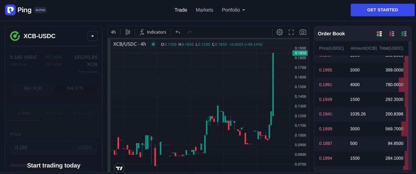The image size is (416, 174).
Task: Click the ALPHA badge
Action: click(x=40, y=10)
